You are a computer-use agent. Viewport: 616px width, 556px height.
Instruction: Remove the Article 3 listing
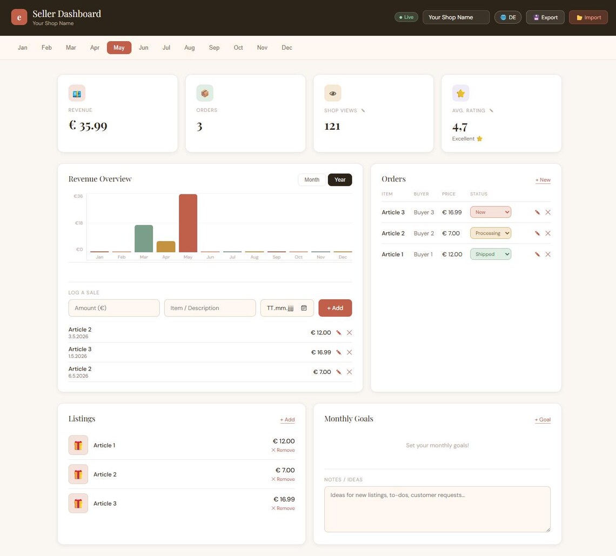[283, 508]
